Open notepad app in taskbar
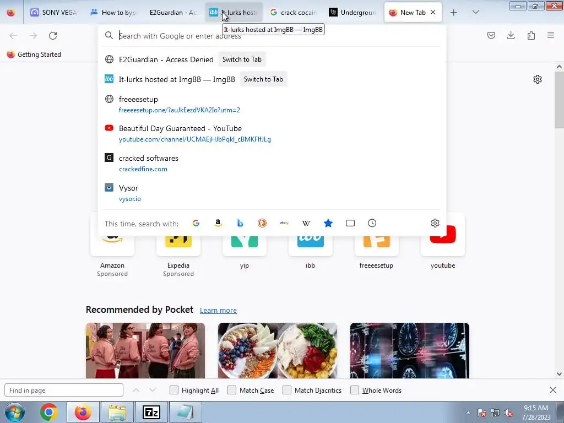The width and height of the screenshot is (564, 423). pyautogui.click(x=185, y=412)
